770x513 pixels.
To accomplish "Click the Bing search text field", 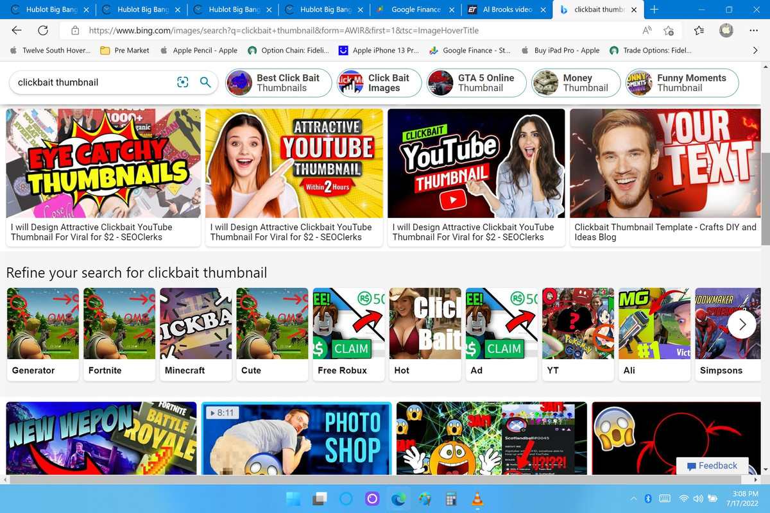I will [93, 82].
